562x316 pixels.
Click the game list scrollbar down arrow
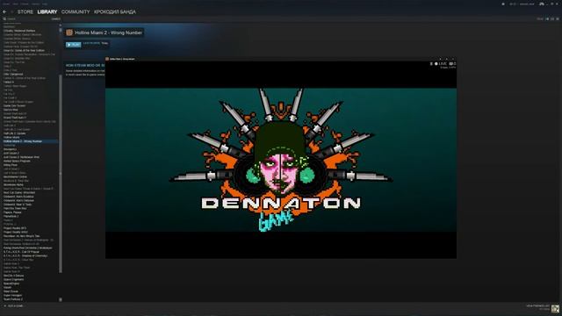pyautogui.click(x=61, y=299)
